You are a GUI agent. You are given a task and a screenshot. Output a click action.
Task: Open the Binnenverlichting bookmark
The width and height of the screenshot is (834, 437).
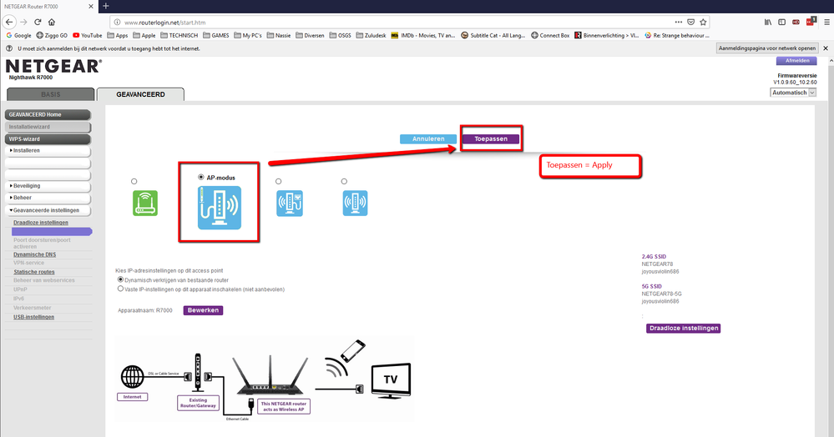tap(606, 36)
